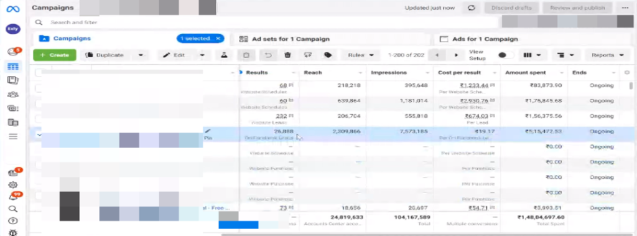Open the All tools hamburger menu
The image size is (637, 236).
[x=13, y=136]
